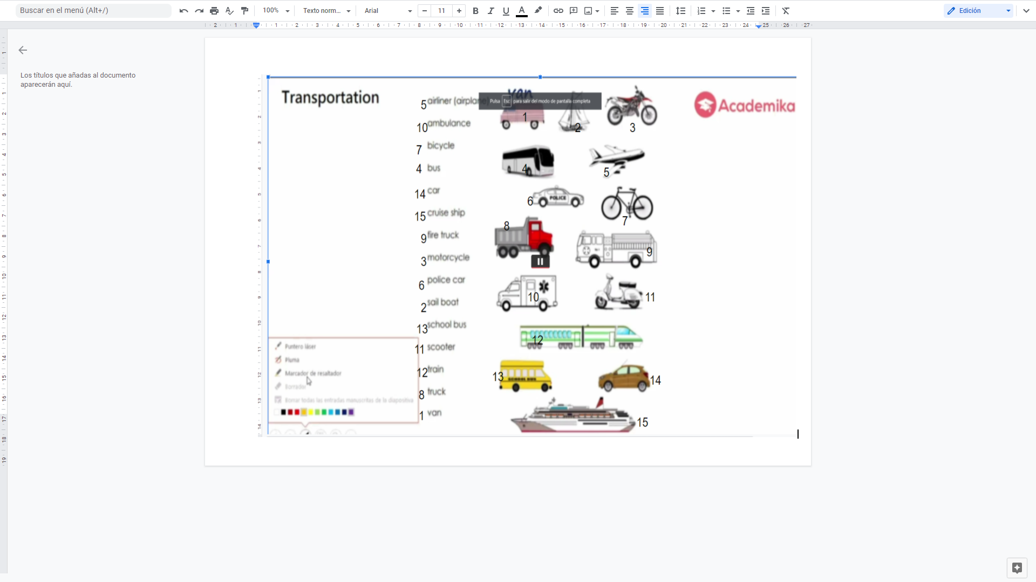
Task: Open the Edición mode dropdown
Action: 979,11
